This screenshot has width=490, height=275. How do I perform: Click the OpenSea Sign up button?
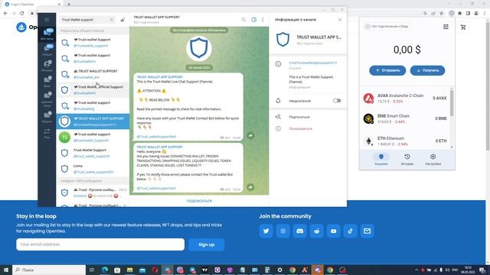[206, 244]
